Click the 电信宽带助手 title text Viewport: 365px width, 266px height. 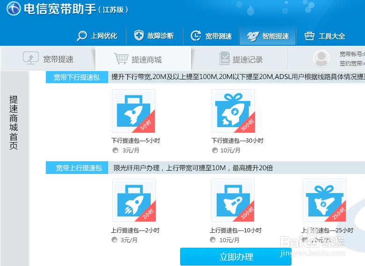point(60,9)
